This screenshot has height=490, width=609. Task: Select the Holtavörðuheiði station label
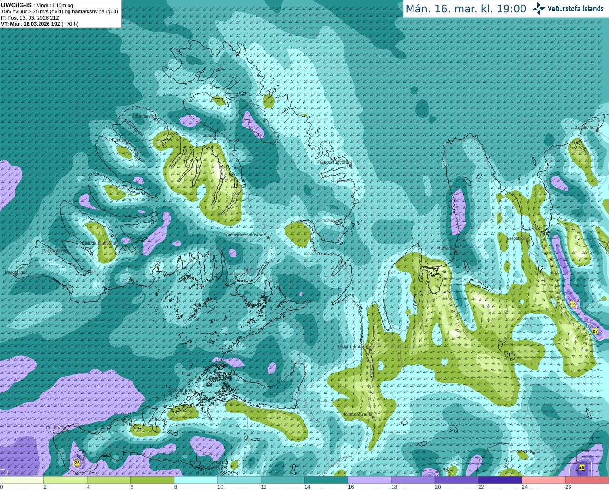357,414
